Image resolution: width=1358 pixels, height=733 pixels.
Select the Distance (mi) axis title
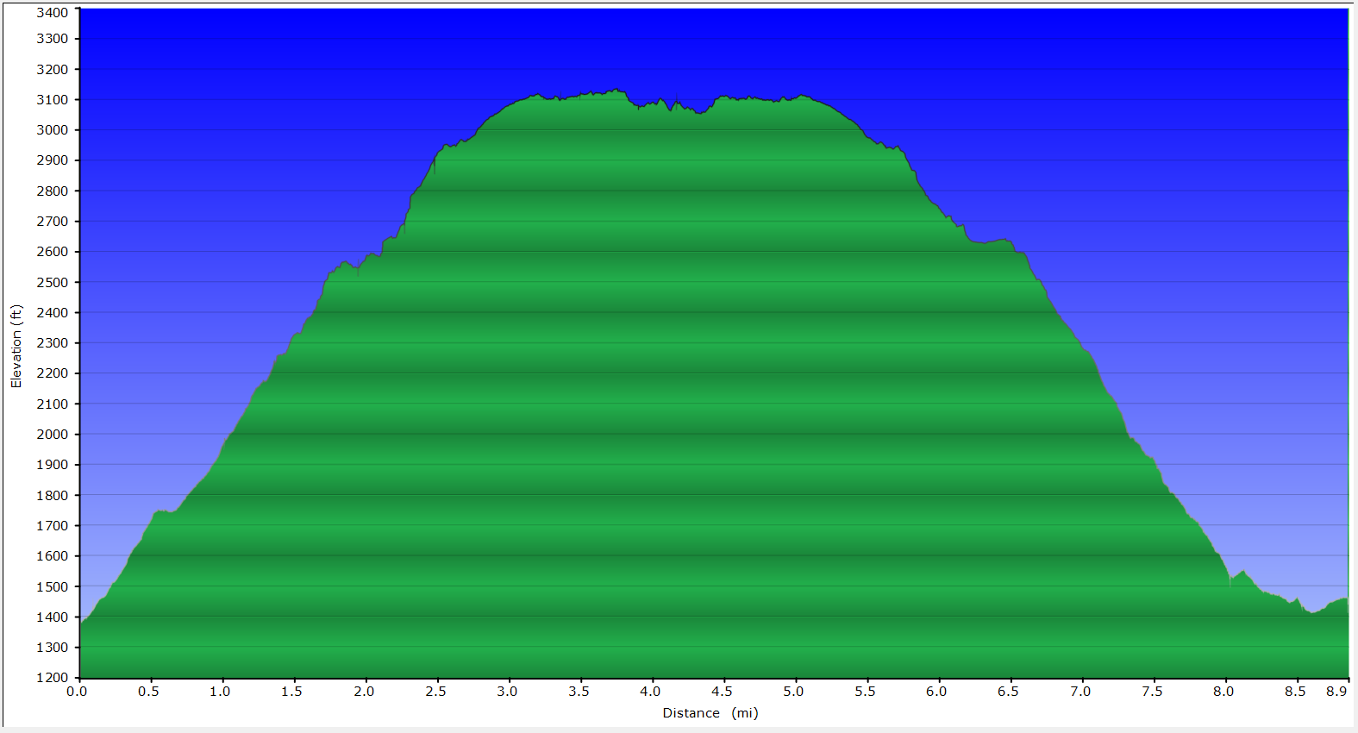[710, 713]
